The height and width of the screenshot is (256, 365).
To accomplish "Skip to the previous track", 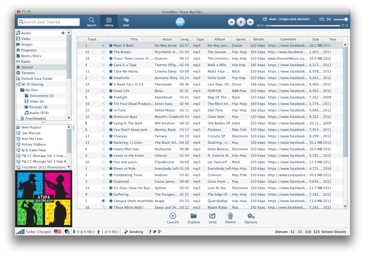I will coord(231,22).
